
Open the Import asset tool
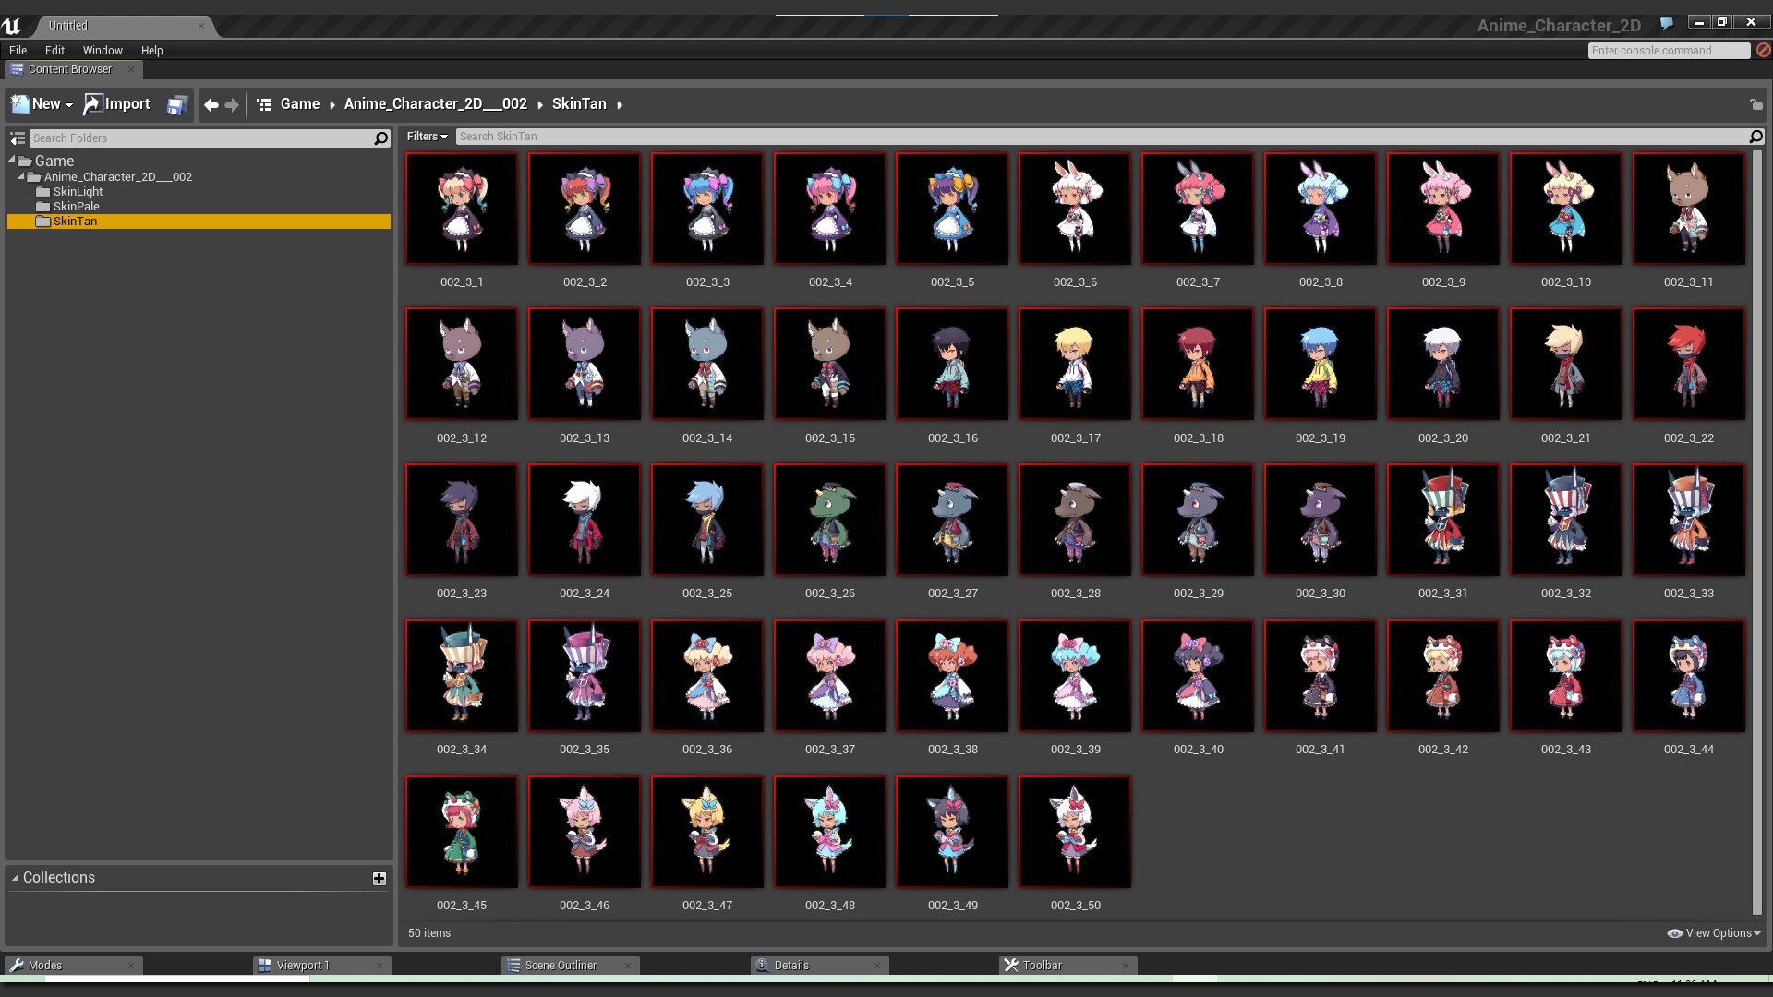coord(116,104)
